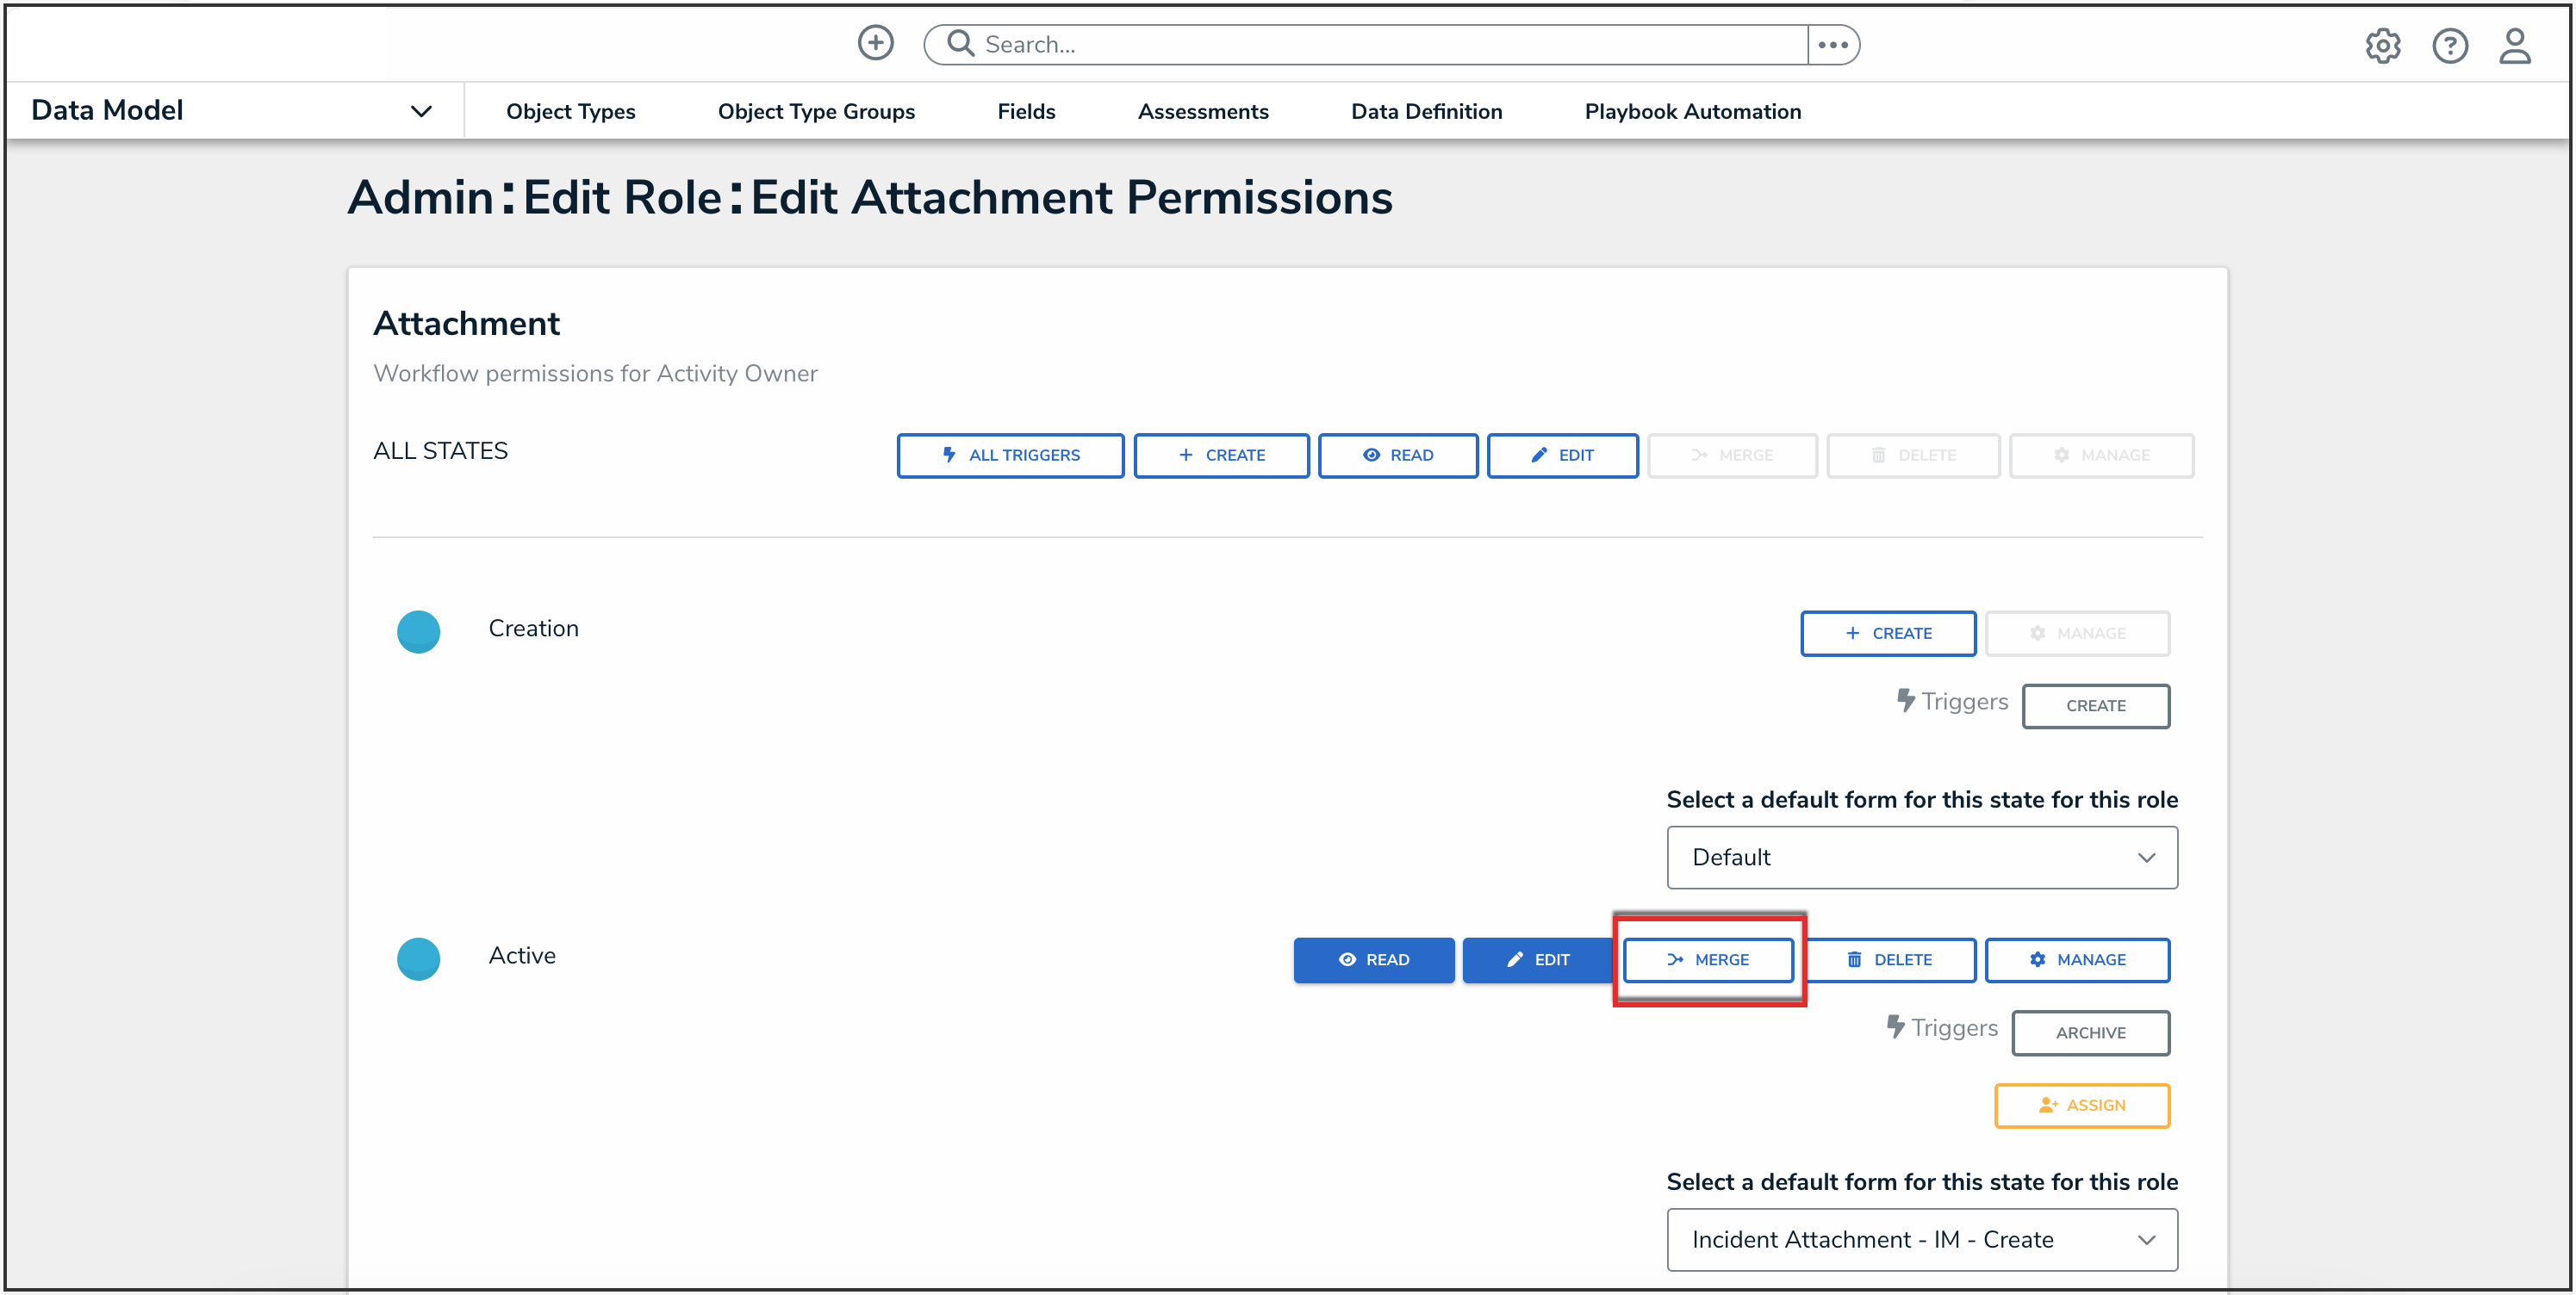Click the orange Assign button

point(2082,1106)
